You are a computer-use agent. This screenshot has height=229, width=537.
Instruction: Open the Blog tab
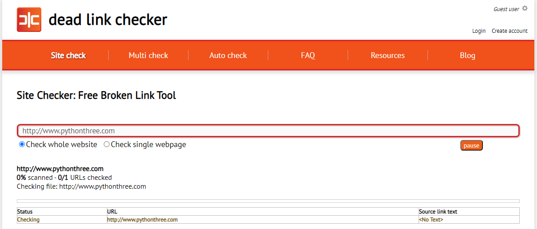467,55
